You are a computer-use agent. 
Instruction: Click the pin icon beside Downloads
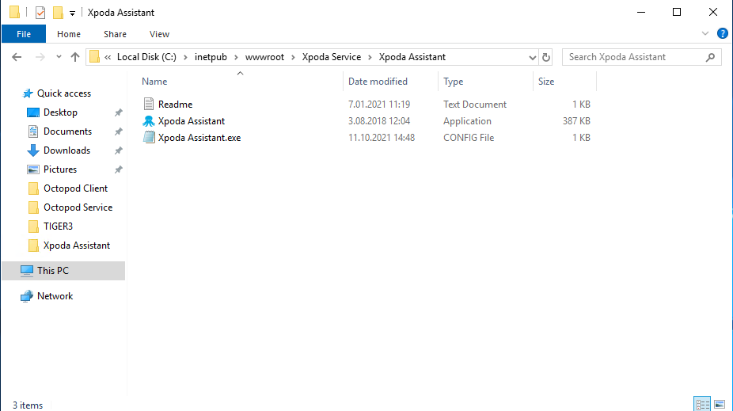pyautogui.click(x=119, y=150)
